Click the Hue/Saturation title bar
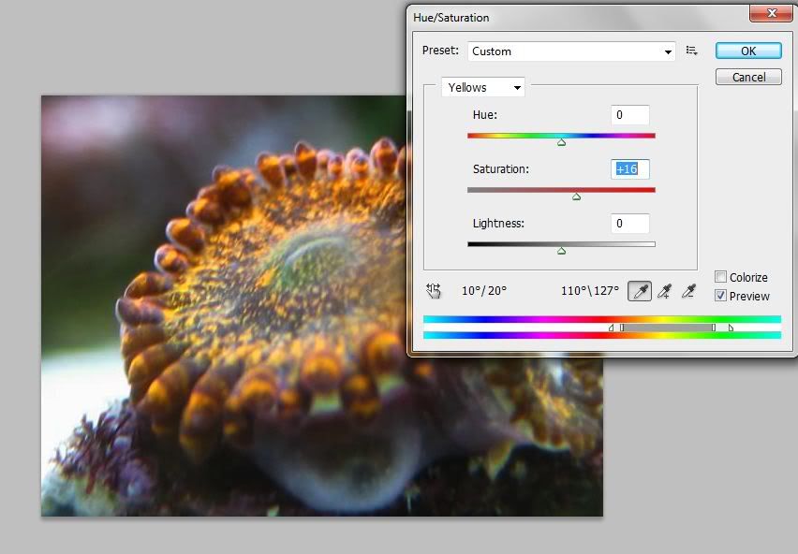Viewport: 798px width, 554px height. [x=578, y=17]
